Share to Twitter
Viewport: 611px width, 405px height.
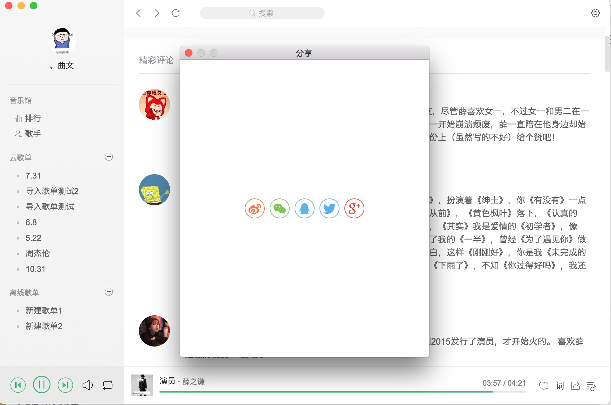(x=329, y=208)
